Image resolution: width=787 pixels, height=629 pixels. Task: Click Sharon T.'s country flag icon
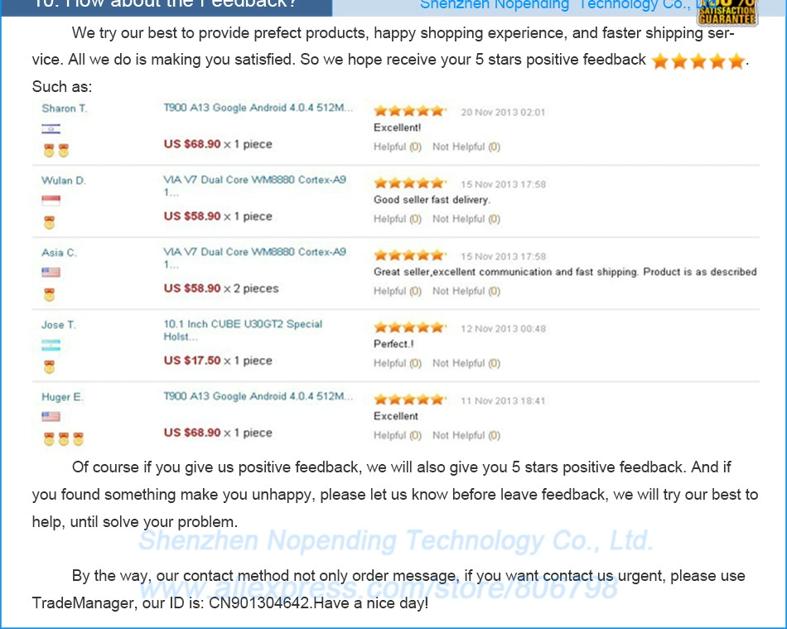click(x=51, y=128)
